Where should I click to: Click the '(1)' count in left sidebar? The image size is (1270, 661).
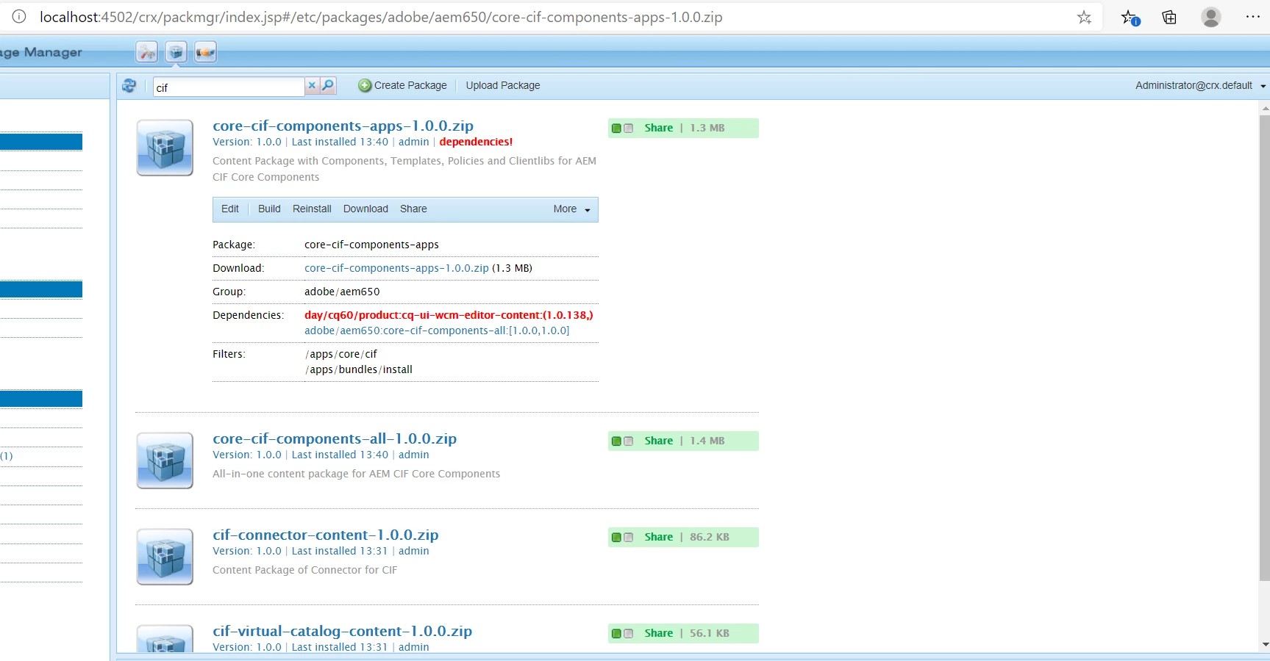tap(7, 456)
